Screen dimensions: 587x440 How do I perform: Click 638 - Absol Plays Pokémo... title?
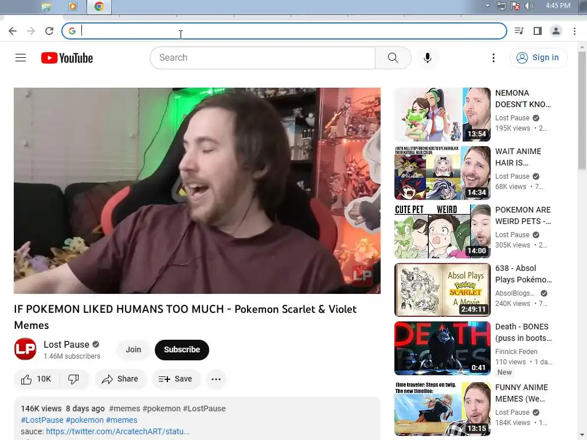click(523, 274)
